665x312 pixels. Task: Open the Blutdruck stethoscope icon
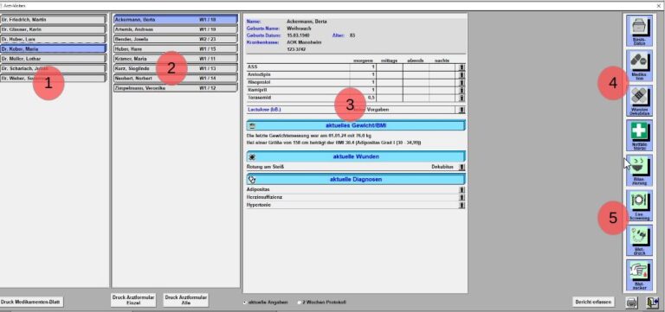639,240
